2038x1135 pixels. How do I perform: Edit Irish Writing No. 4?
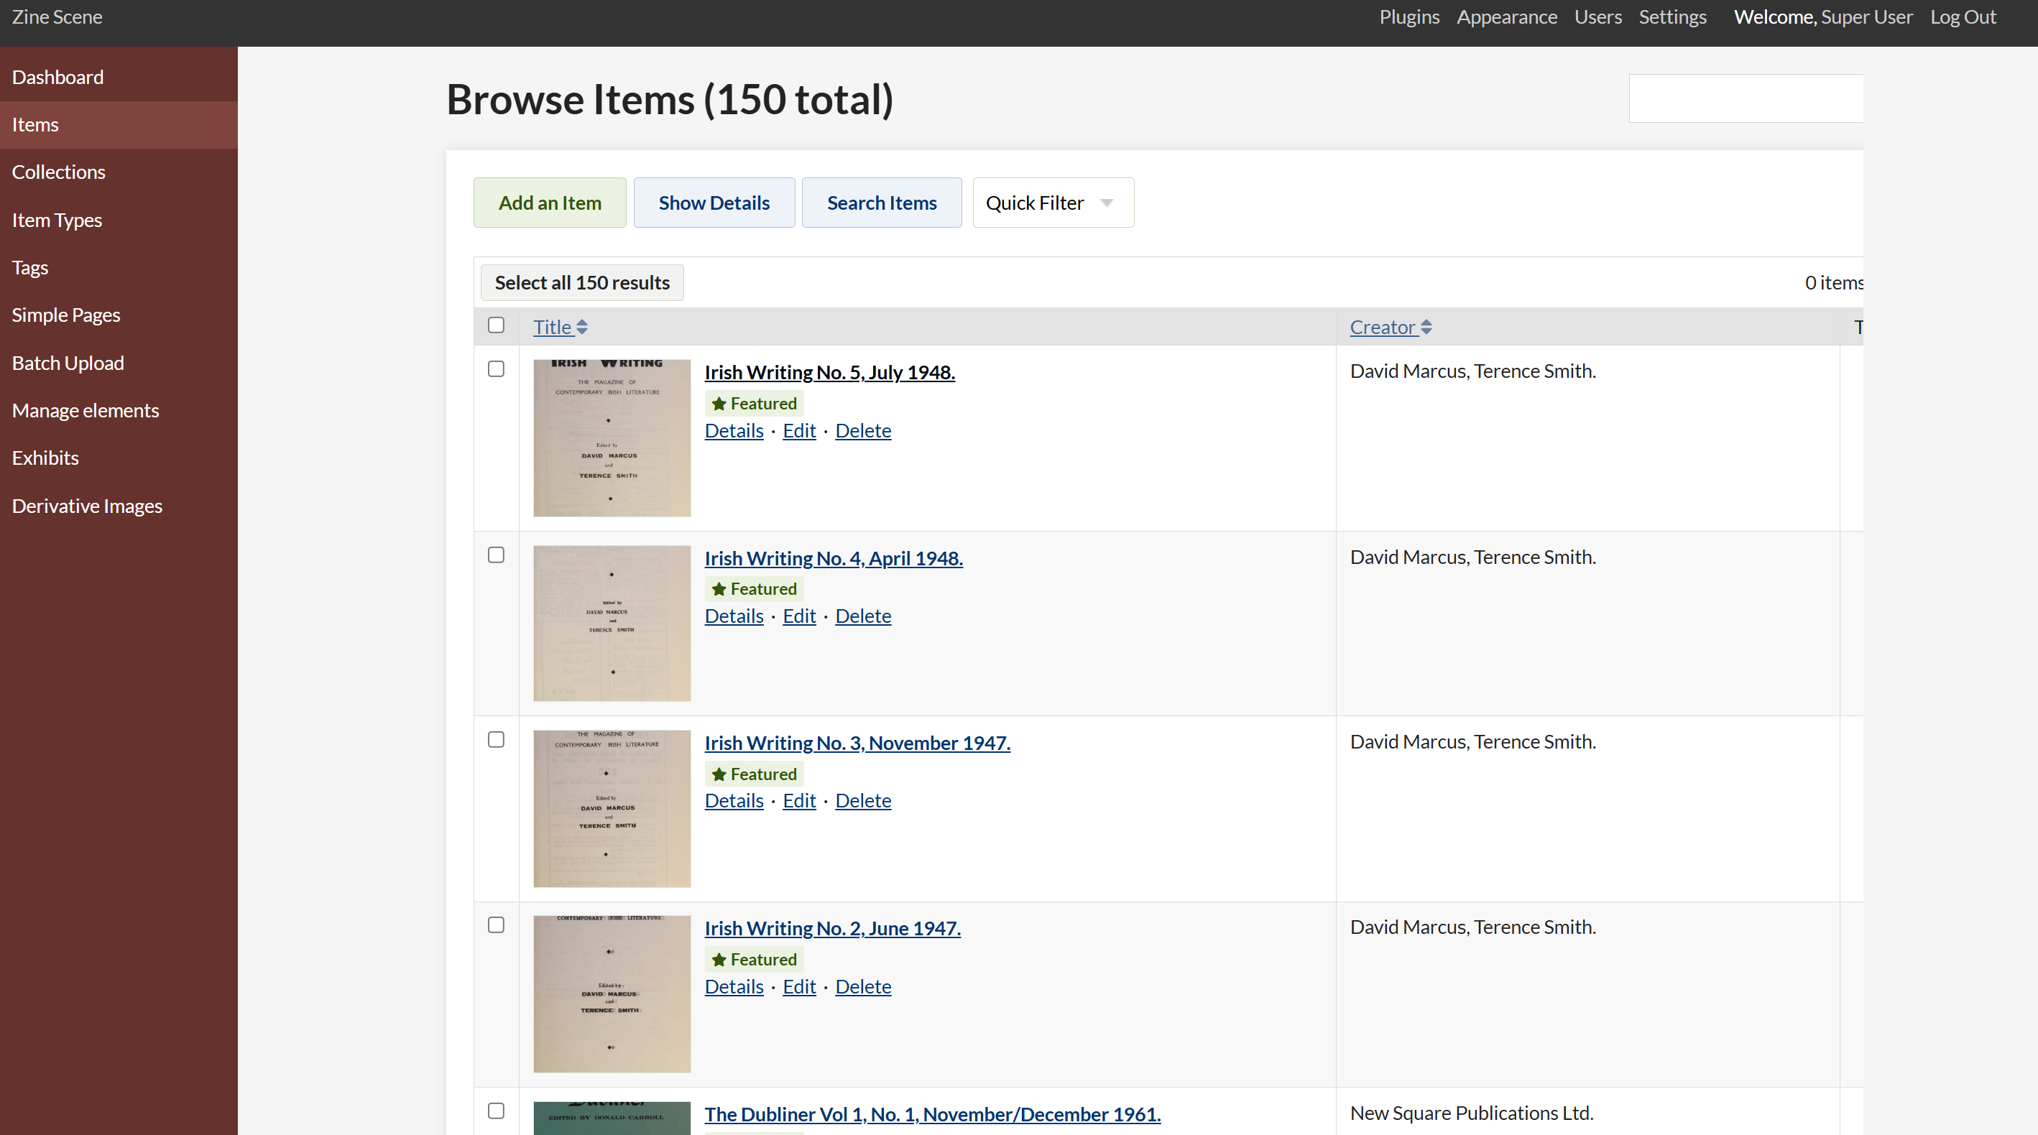(799, 616)
